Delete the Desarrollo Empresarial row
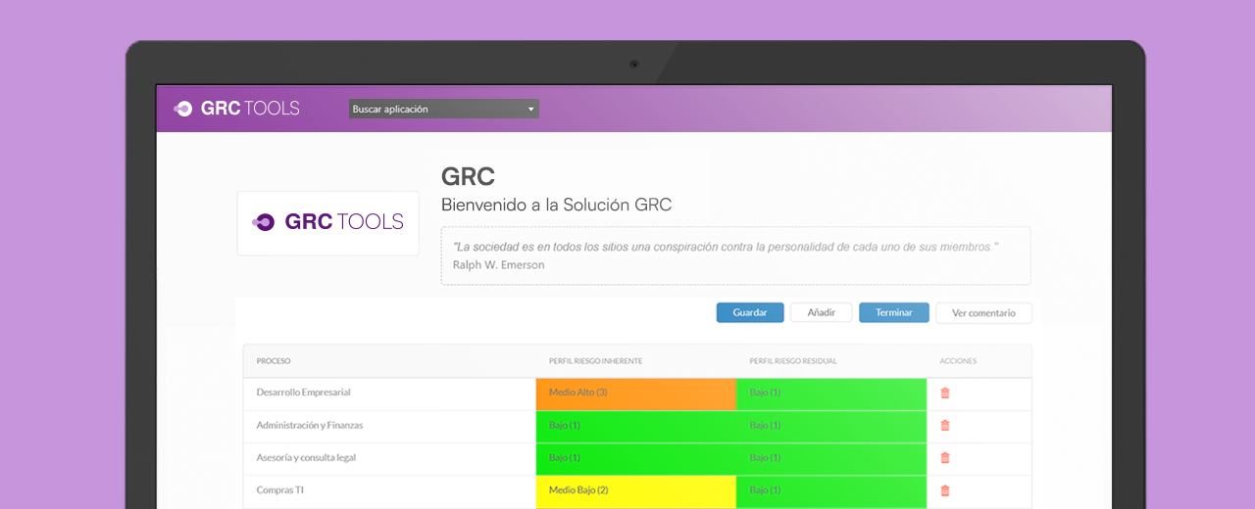This screenshot has height=509, width=1255. point(945,393)
